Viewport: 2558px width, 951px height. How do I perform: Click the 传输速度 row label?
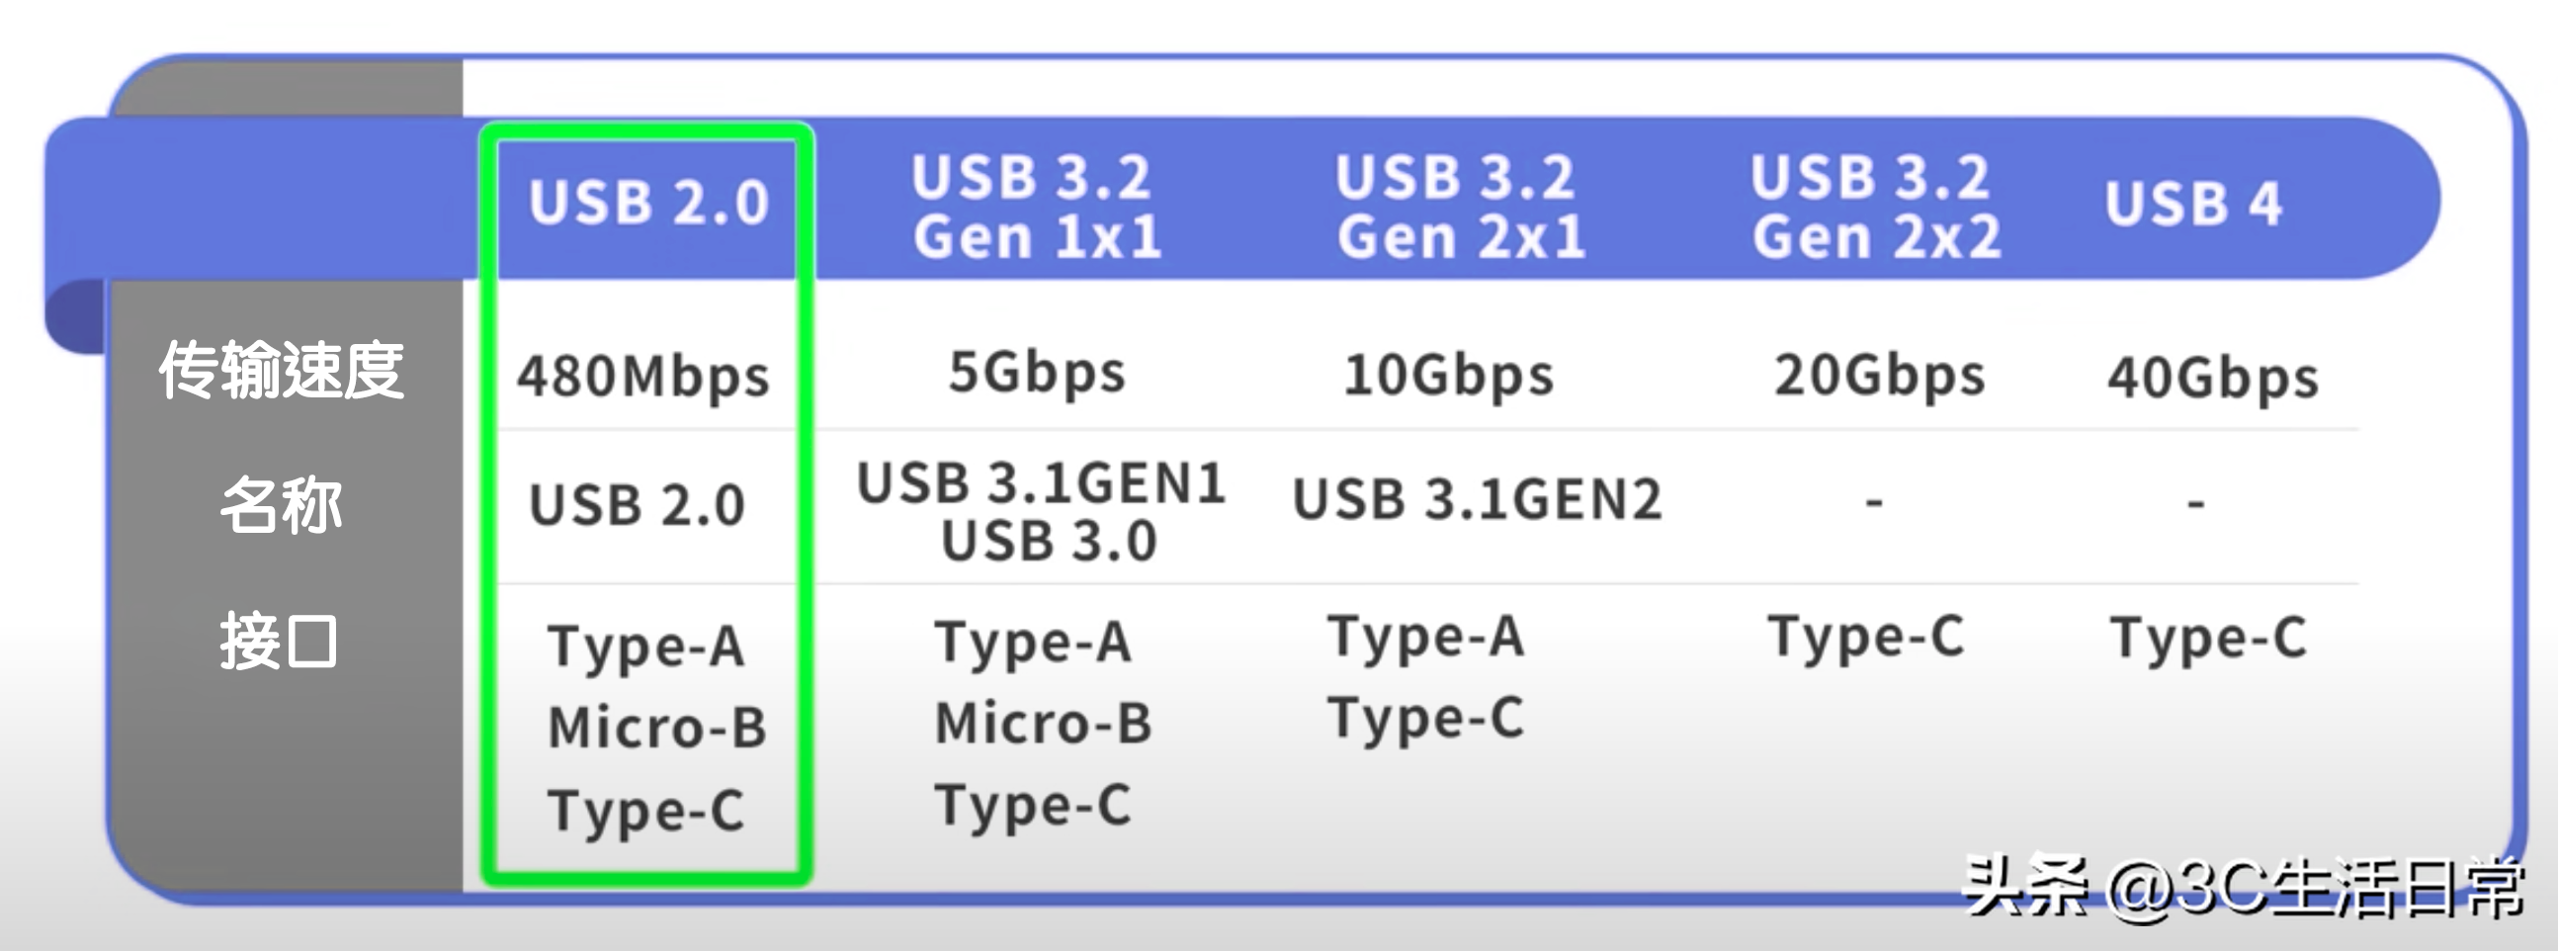coord(282,370)
